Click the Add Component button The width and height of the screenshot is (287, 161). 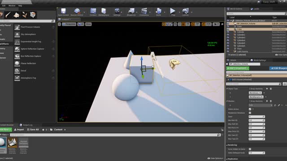tap(238, 68)
